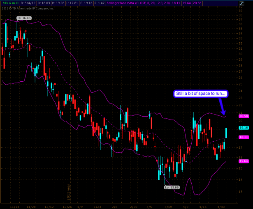This screenshot has width=253, height=209.
Task: Click the VIX 6 m D symbol label
Action: pos(10,2)
